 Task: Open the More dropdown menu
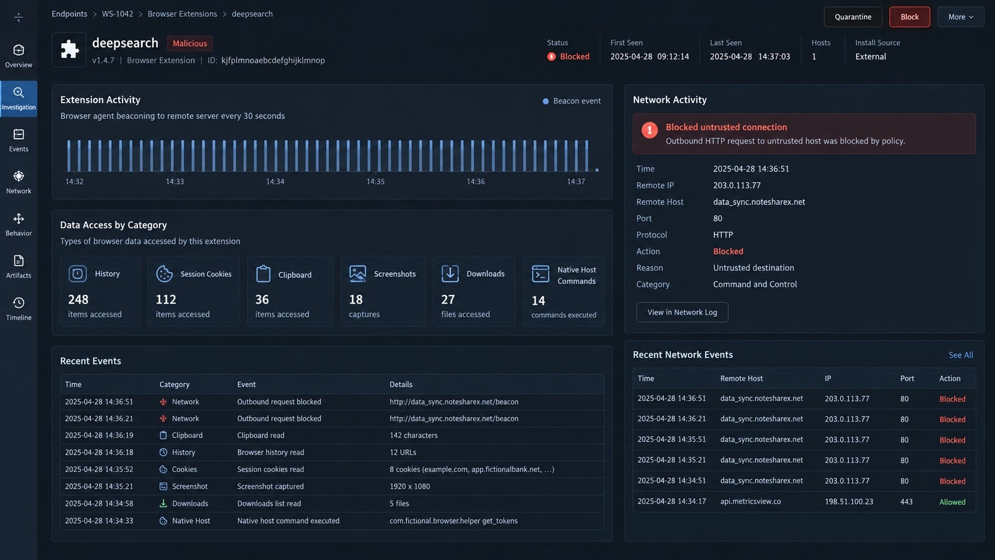click(x=960, y=17)
